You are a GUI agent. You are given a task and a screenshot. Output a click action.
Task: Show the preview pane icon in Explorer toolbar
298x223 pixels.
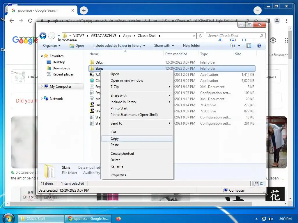click(x=249, y=46)
